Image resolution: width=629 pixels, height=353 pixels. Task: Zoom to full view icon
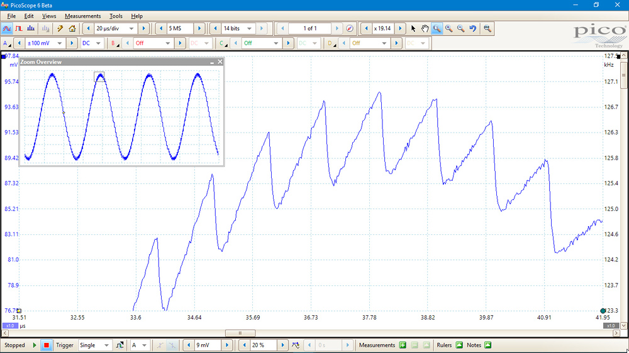coord(487,28)
